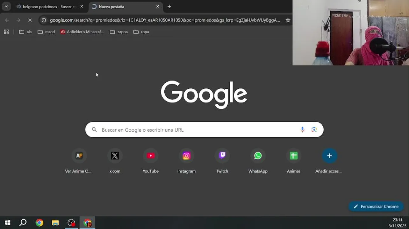Open Windows taskbar search
This screenshot has width=409, height=229.
coord(23,223)
